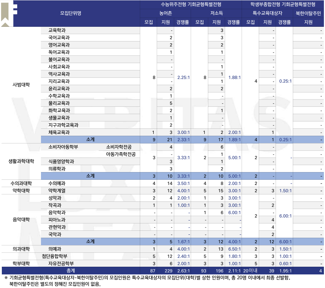The width and height of the screenshot is (325, 288).
Task: Select the 독어교육과 row label
Action: click(x=59, y=52)
